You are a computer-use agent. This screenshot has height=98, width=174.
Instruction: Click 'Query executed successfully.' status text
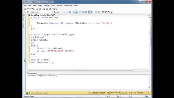pos(38,93)
